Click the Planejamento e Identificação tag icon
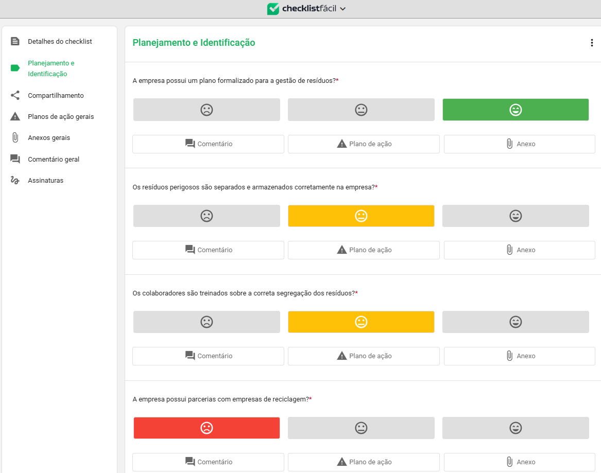The width and height of the screenshot is (601, 473). click(x=15, y=67)
